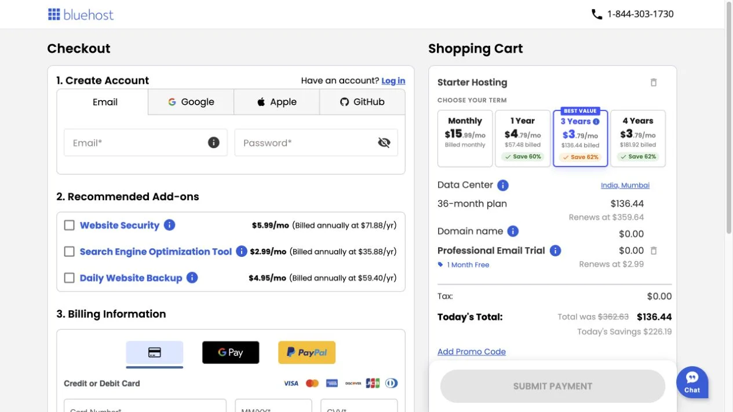Click the Renews at $359.64 text

tap(606, 217)
